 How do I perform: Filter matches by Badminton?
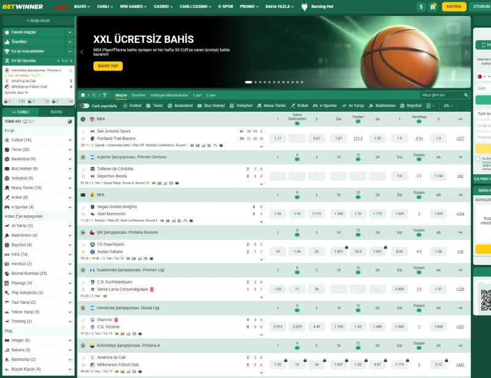coord(382,106)
